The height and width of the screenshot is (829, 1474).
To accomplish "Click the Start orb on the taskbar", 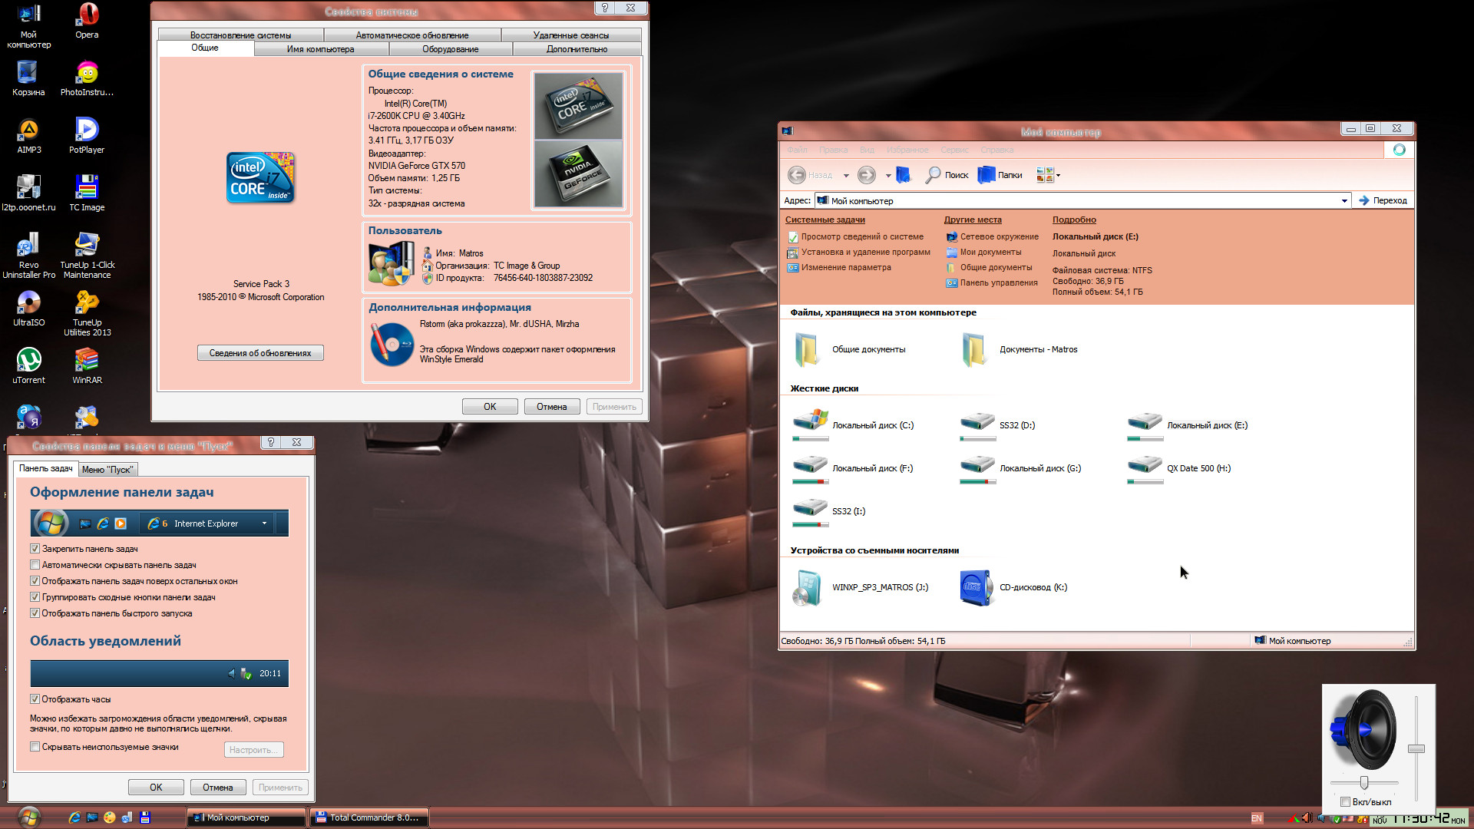I will [x=29, y=817].
